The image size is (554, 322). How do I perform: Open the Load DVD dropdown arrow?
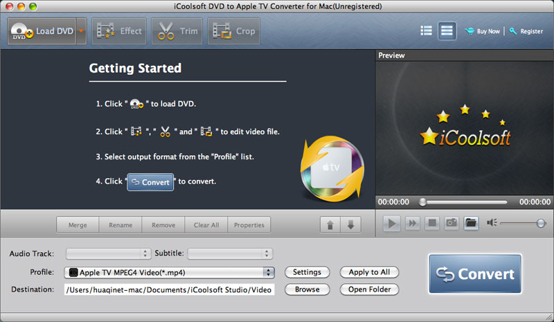click(x=81, y=31)
